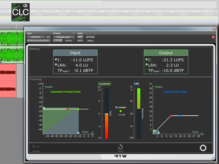Select the blue LRA Process Point handle

click(x=181, y=116)
